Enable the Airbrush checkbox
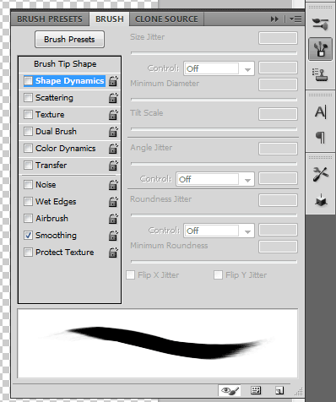 pos(28,219)
